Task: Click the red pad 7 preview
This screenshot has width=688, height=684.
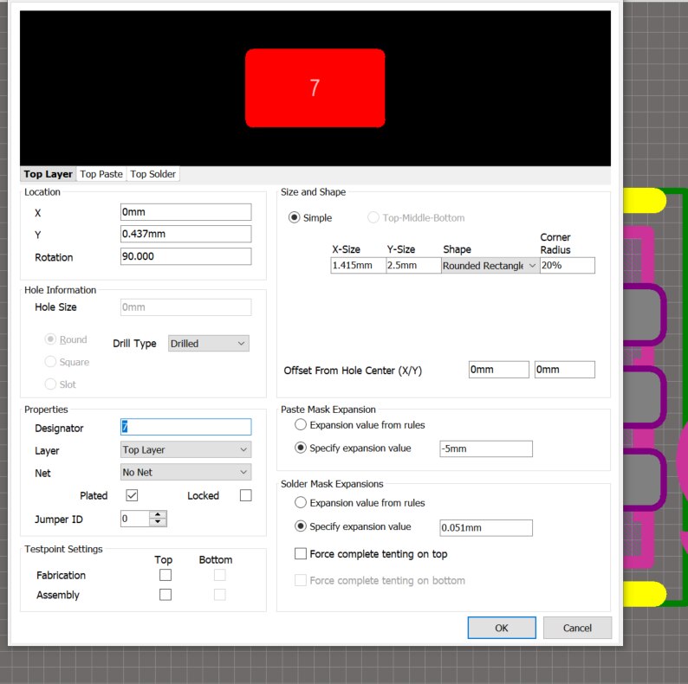Action: pos(315,88)
